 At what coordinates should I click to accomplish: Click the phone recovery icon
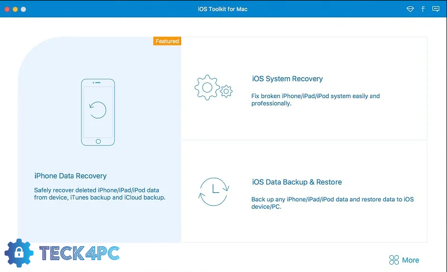click(98, 112)
